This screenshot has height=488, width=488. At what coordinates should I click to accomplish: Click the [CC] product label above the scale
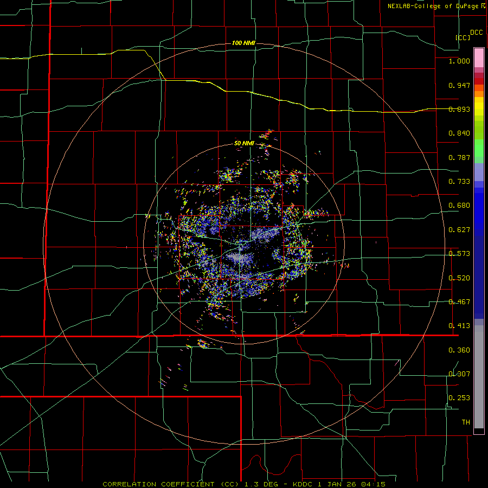463,37
